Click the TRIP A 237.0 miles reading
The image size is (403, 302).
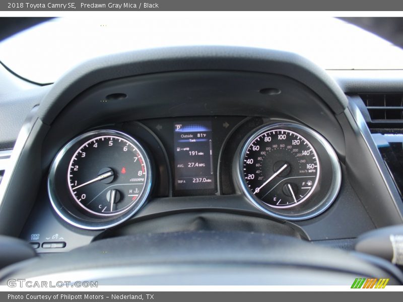coord(194,181)
